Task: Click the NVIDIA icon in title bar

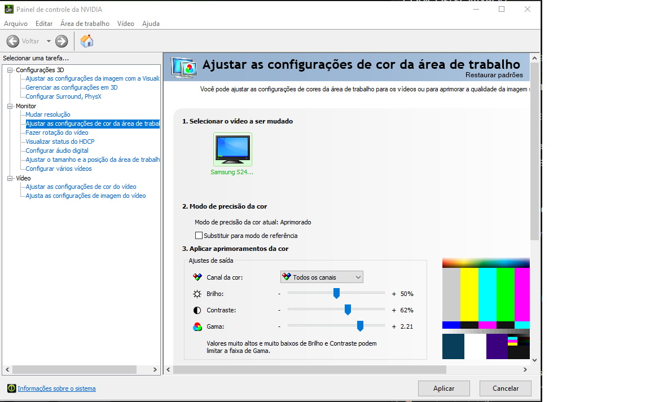Action: 8,9
